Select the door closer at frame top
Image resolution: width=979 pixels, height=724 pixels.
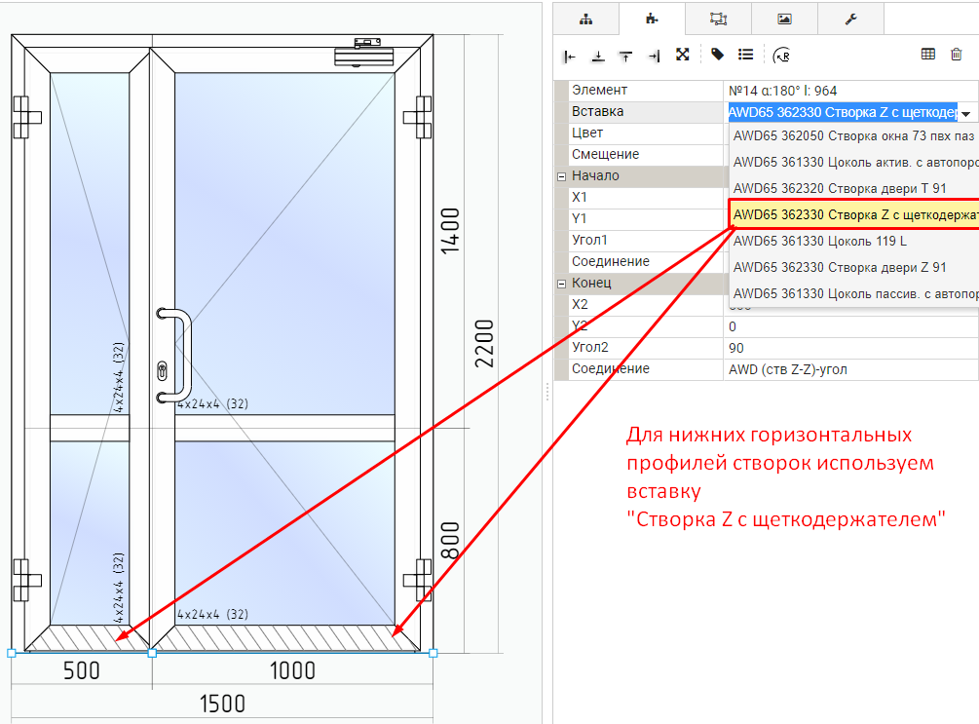(364, 53)
